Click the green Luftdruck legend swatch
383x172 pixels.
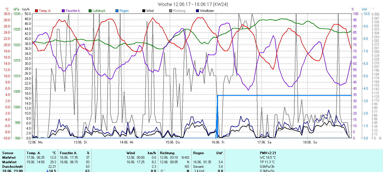[90, 11]
